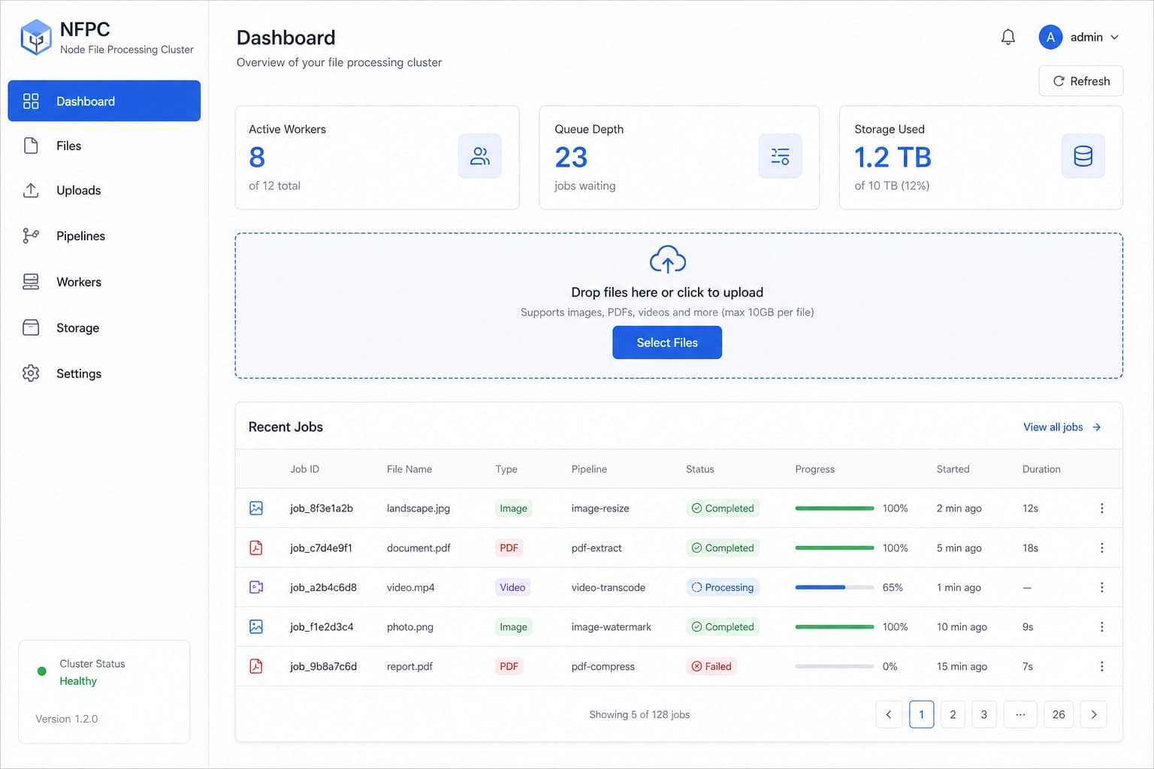Click the Started column header
Viewport: 1154px width, 769px height.
[x=953, y=469]
